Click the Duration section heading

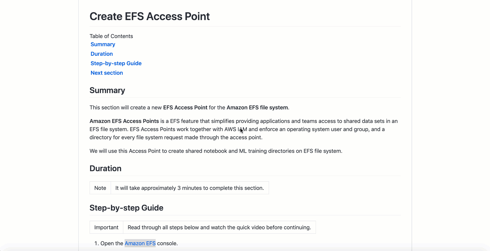point(105,169)
